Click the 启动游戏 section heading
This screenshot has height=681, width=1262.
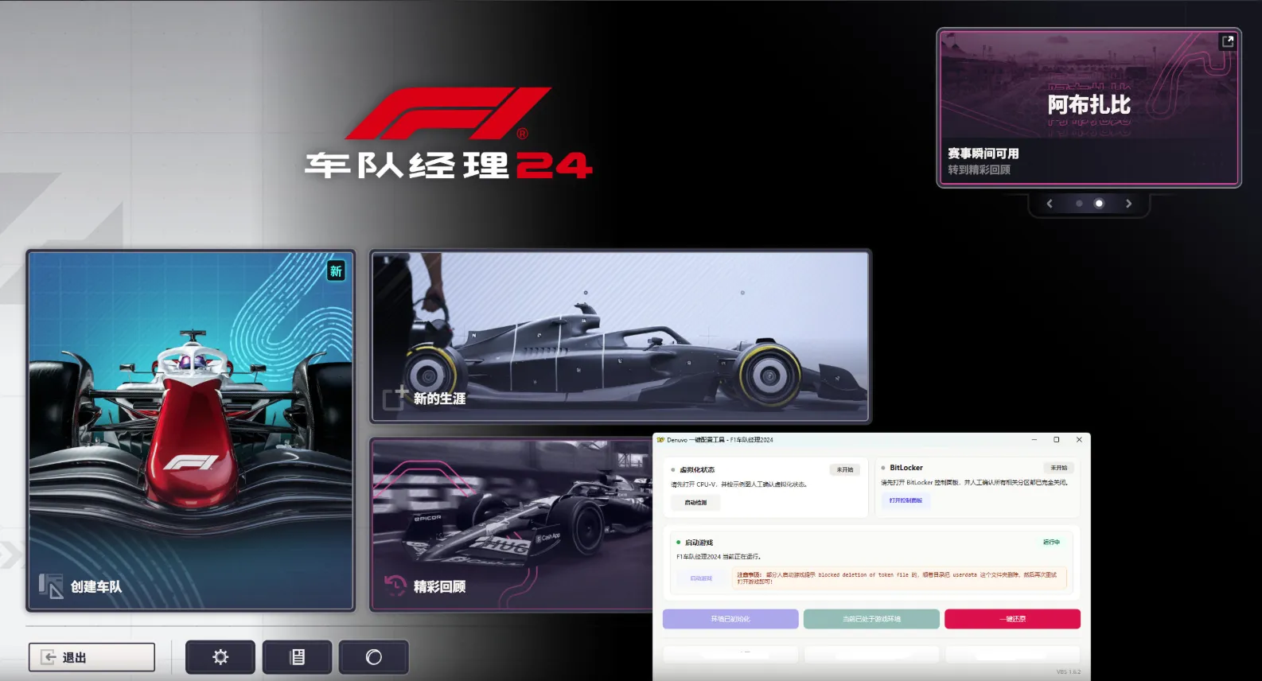pos(699,543)
